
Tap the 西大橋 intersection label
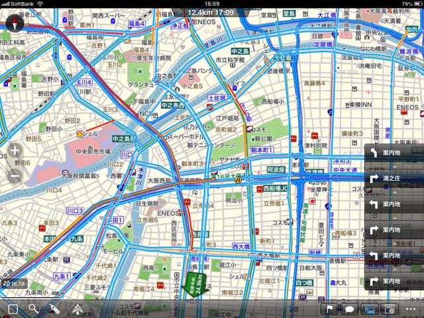(241, 246)
